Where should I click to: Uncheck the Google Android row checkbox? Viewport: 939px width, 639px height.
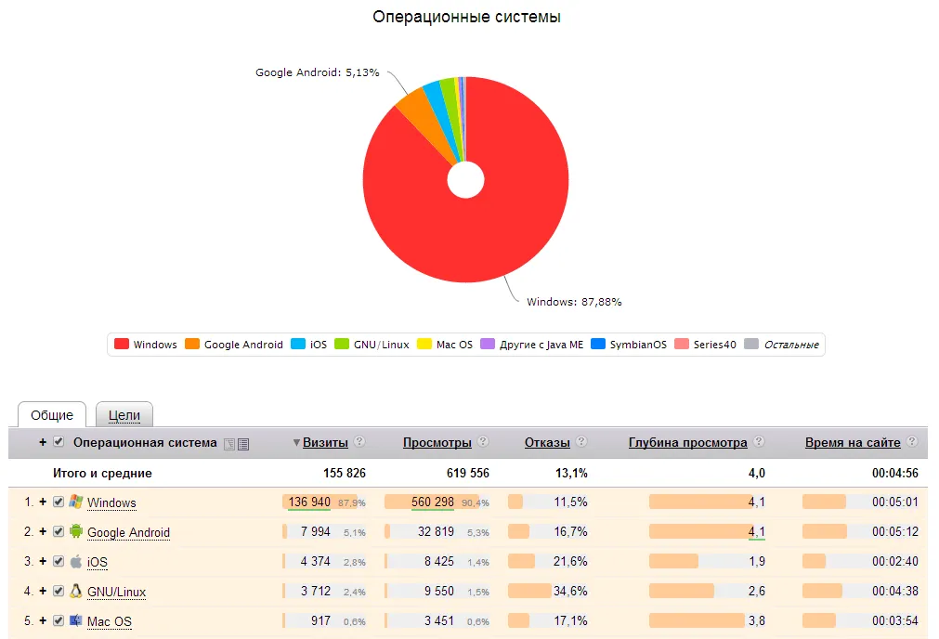pyautogui.click(x=59, y=531)
